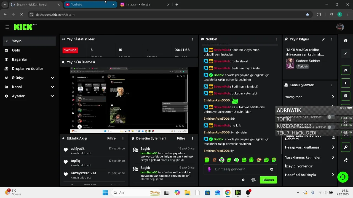This screenshot has width=353, height=198.
Task: Open the info icon in the right toolbar
Action: pos(346,41)
